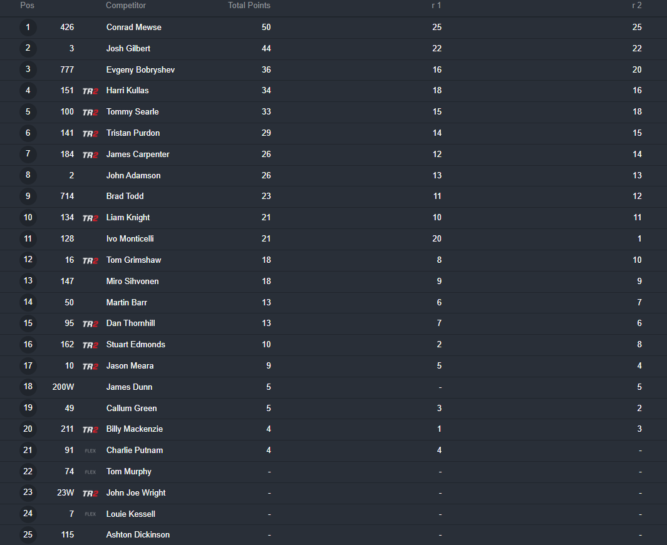667x545 pixels.
Task: Click James Dunn's number 200W
Action: (x=63, y=387)
